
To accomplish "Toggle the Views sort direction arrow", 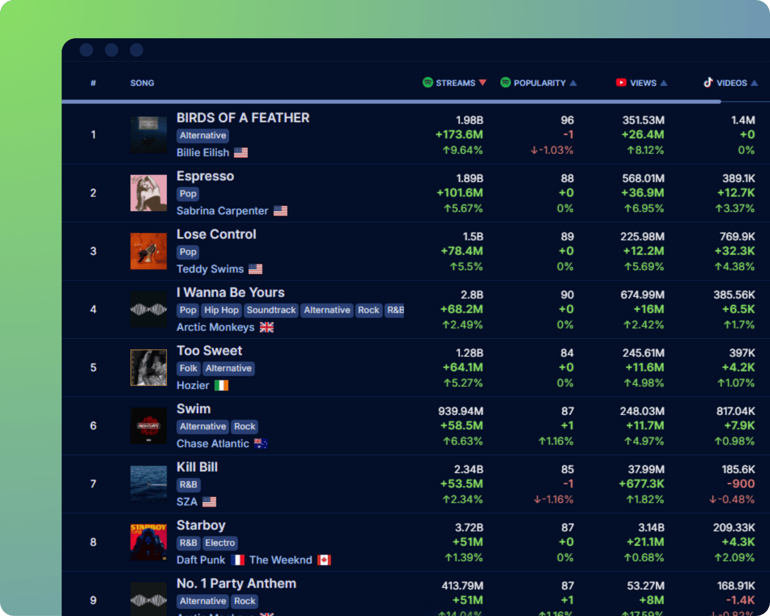I will coord(662,82).
